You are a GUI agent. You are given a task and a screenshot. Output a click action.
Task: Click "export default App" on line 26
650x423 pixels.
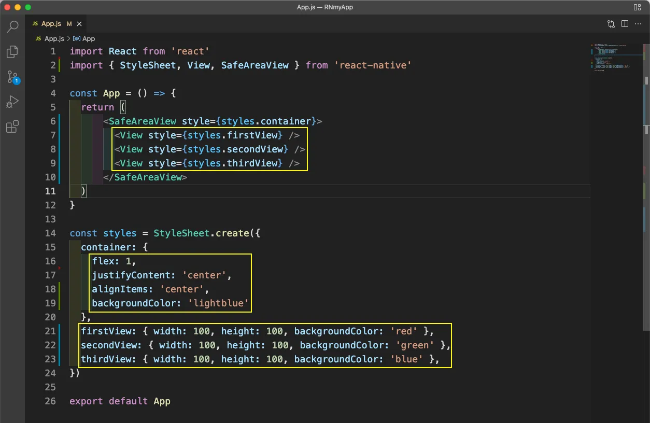(x=120, y=401)
